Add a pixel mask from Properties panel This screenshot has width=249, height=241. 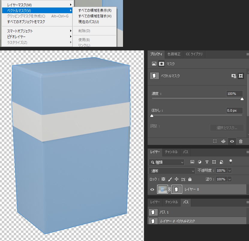[x=234, y=76]
